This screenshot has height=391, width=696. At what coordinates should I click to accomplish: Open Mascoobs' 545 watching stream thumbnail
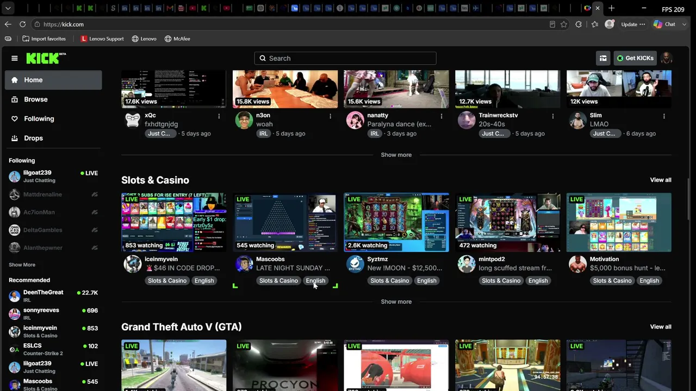coord(285,222)
